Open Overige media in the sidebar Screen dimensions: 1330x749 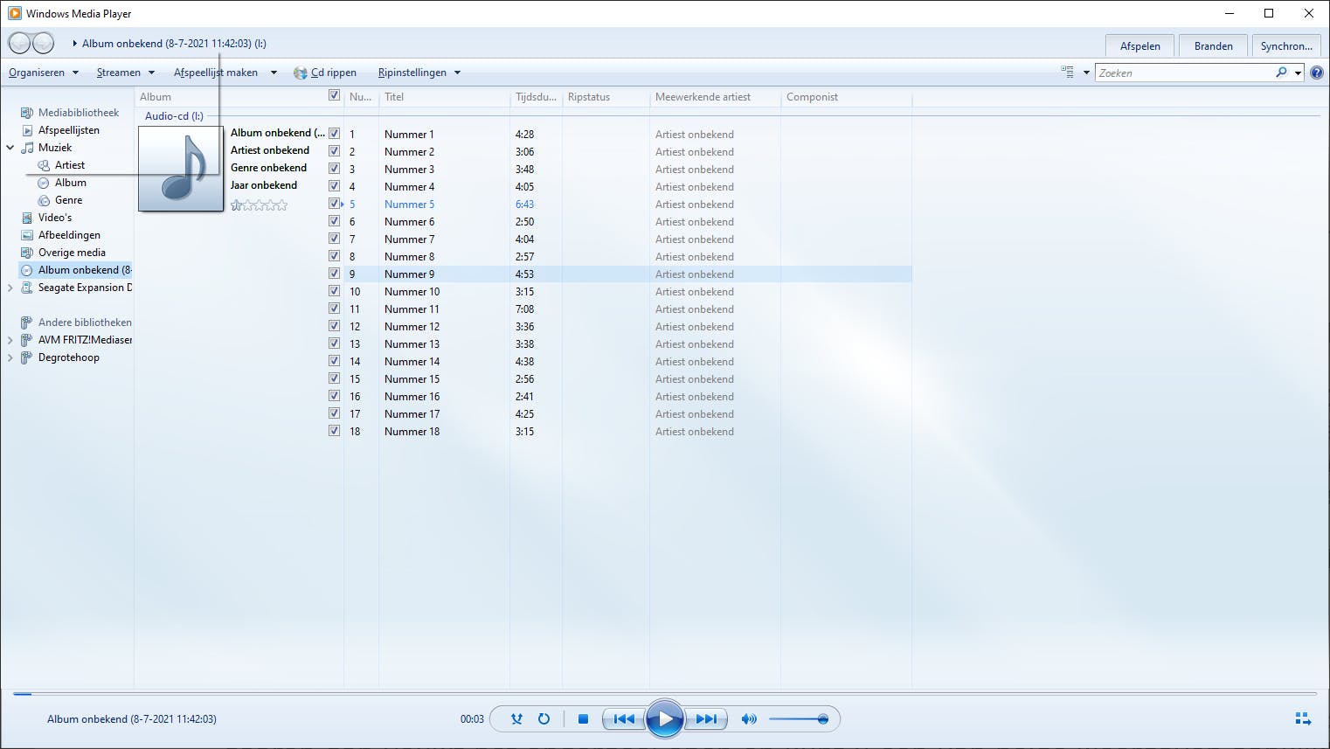[72, 253]
